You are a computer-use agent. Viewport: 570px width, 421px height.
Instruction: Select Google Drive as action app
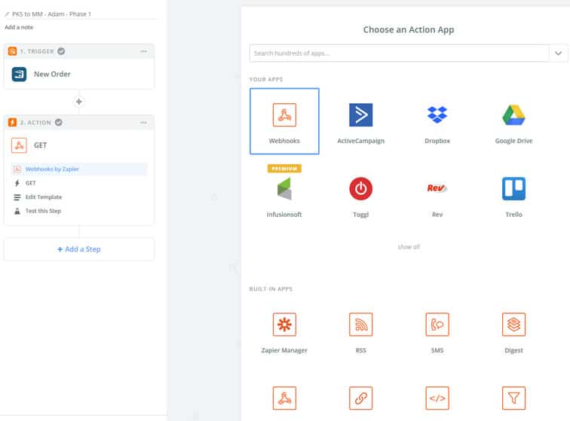pos(513,121)
